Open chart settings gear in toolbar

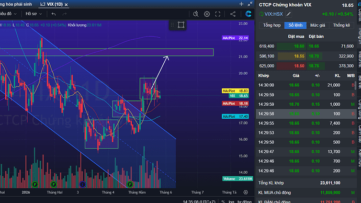tap(207, 14)
